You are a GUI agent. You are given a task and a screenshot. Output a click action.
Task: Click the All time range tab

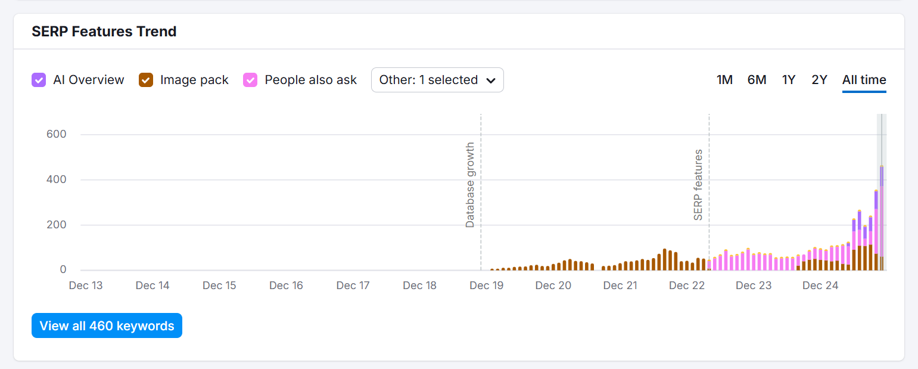click(x=864, y=80)
